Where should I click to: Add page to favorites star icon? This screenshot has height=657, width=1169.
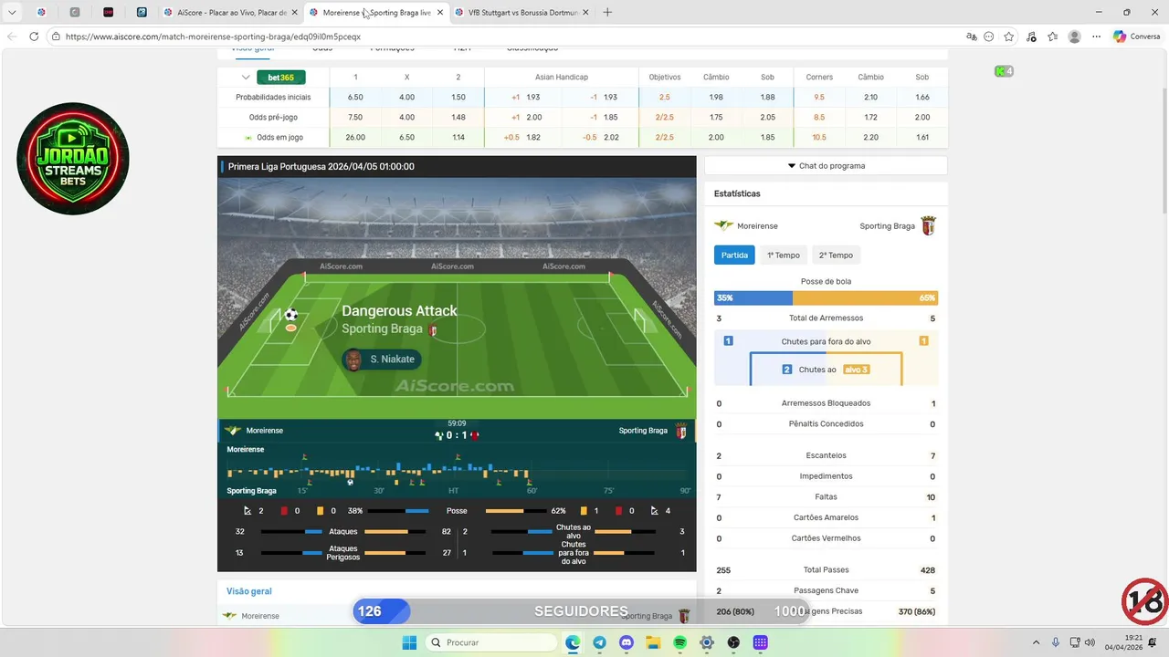pos(1009,36)
